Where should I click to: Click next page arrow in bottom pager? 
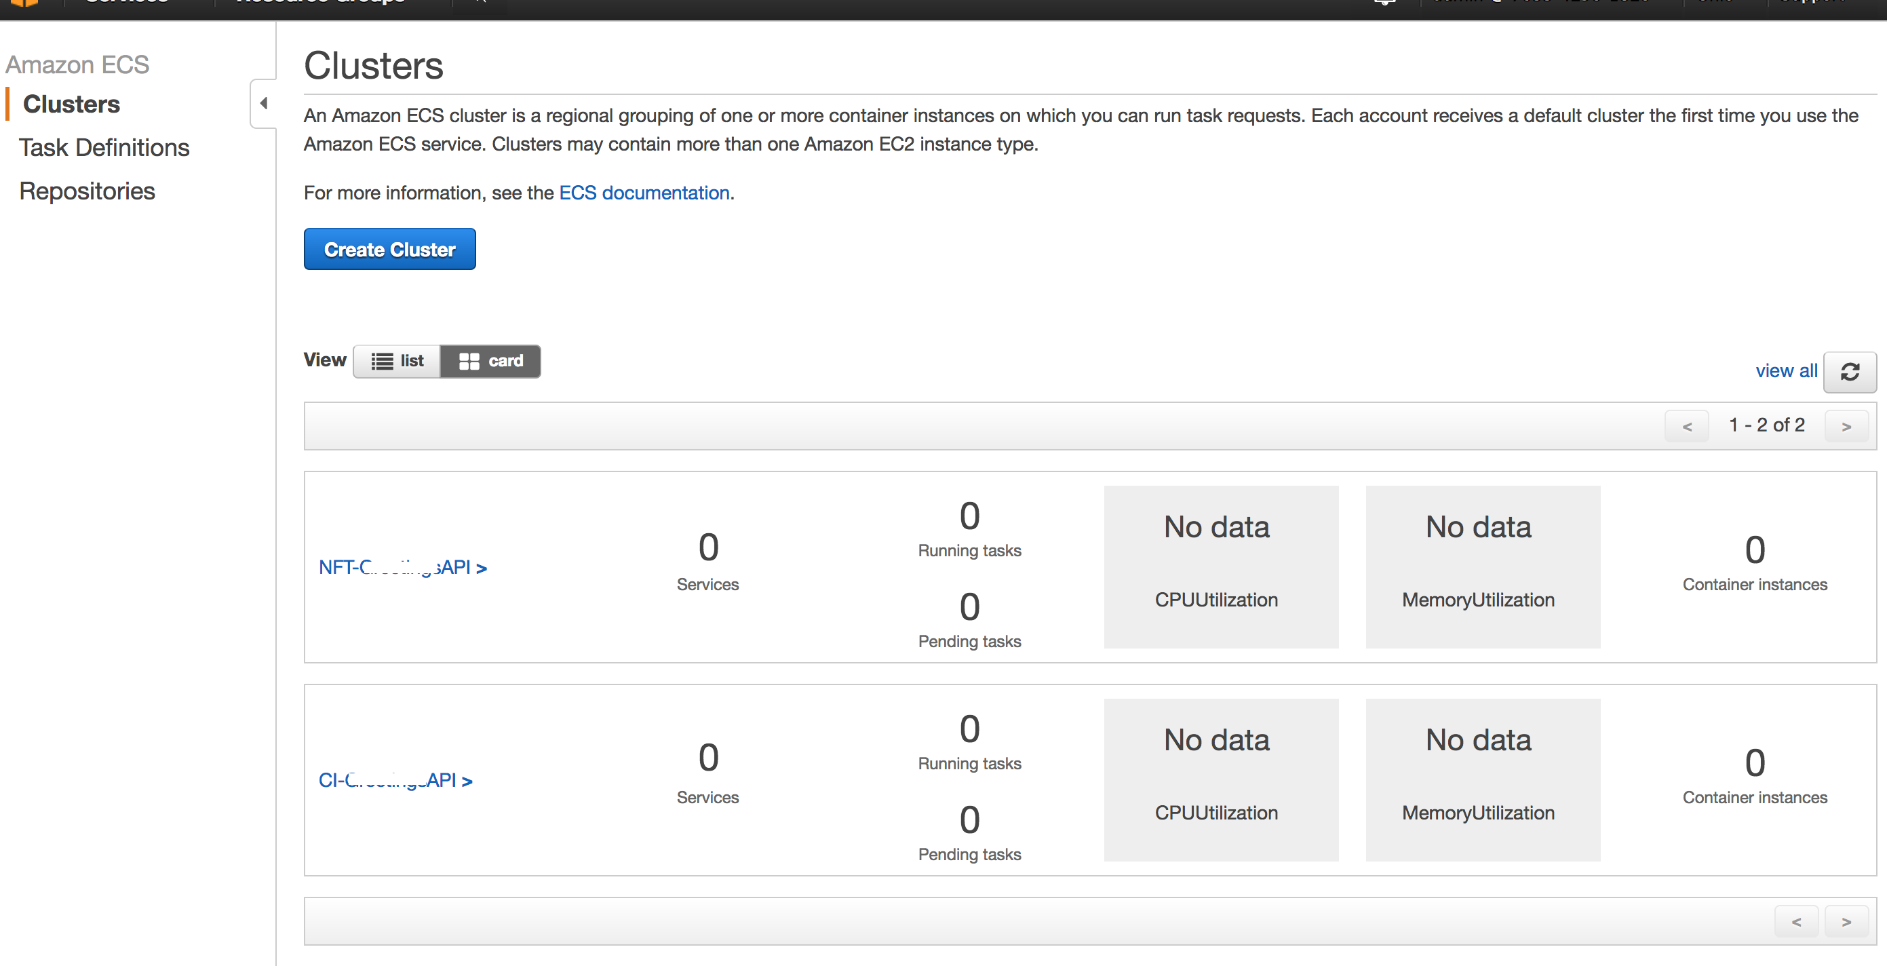[1846, 921]
